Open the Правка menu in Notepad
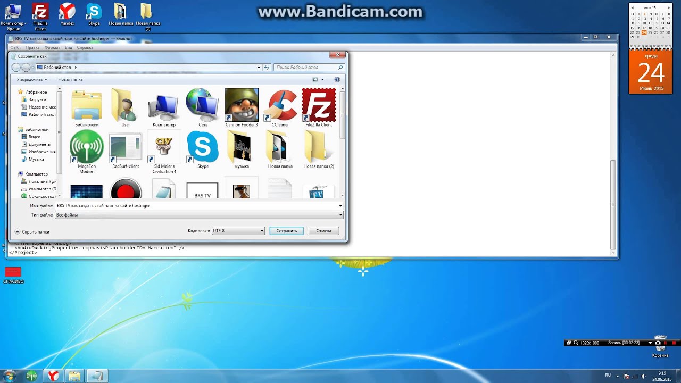Screen dimensions: 681x383 (x=32, y=47)
